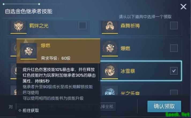Tick the checkbox for 爆燃
Viewport: 191px width, 118px height.
pyautogui.click(x=174, y=48)
